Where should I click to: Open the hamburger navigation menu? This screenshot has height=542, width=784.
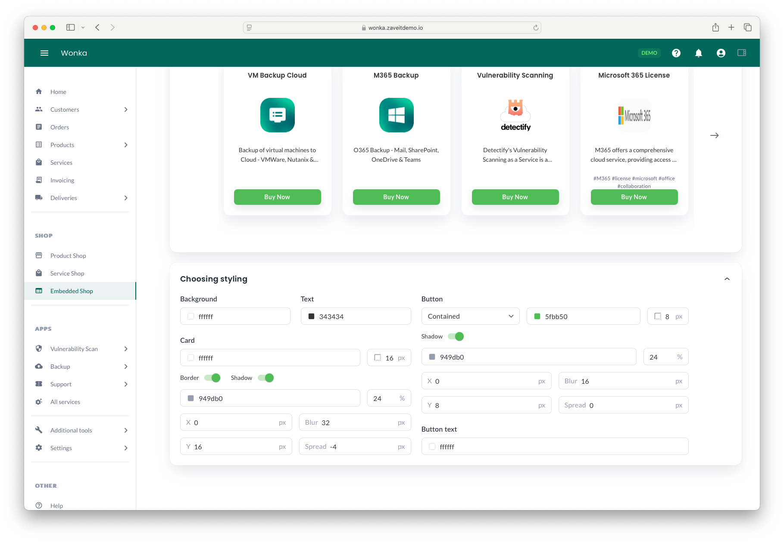point(44,53)
